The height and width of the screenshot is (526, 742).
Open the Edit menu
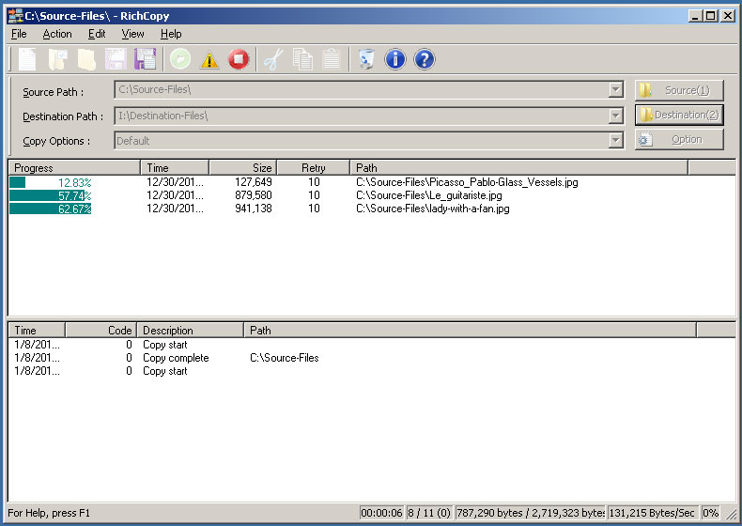(97, 34)
